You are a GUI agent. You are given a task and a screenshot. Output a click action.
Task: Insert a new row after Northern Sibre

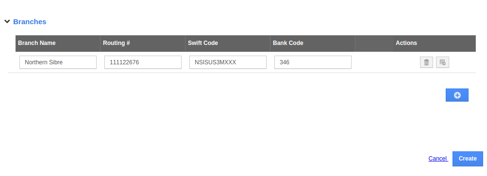coord(442,62)
